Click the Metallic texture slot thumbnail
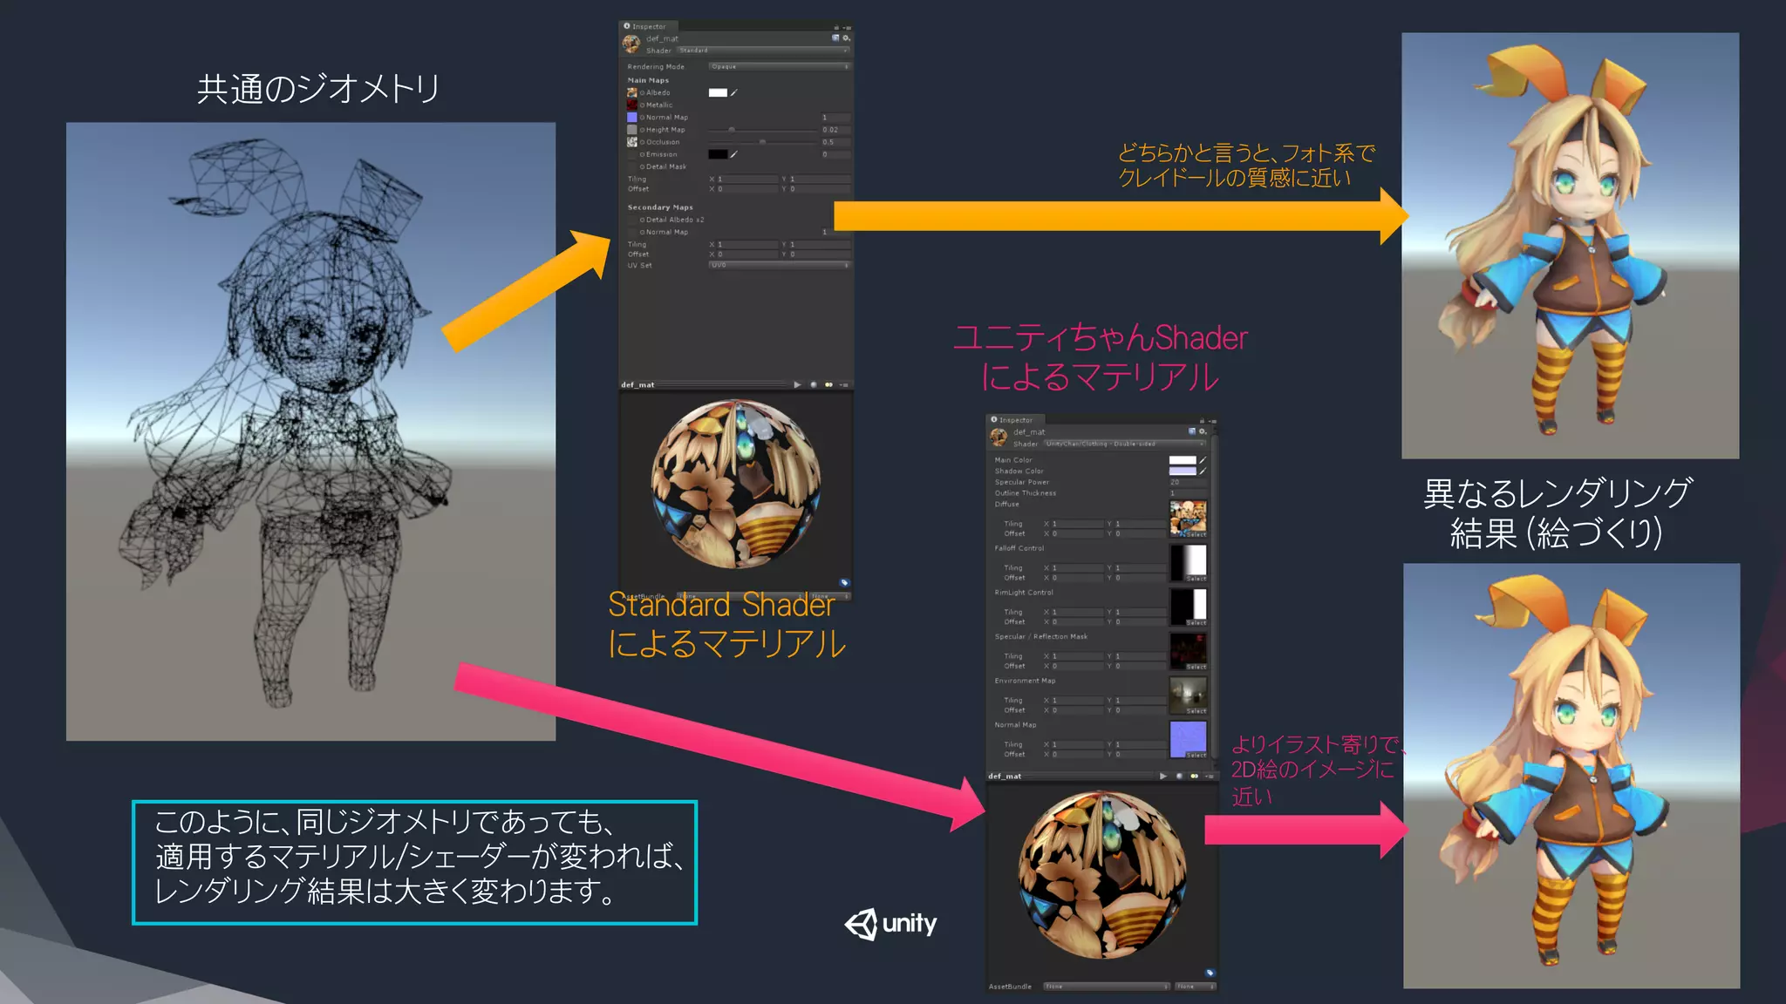This screenshot has width=1786, height=1004. click(x=632, y=105)
